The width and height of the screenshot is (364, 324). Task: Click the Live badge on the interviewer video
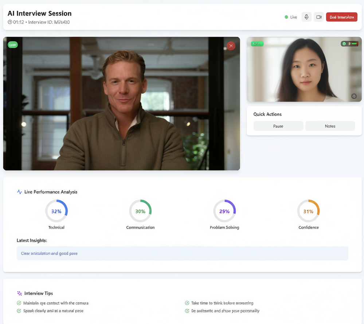12,44
